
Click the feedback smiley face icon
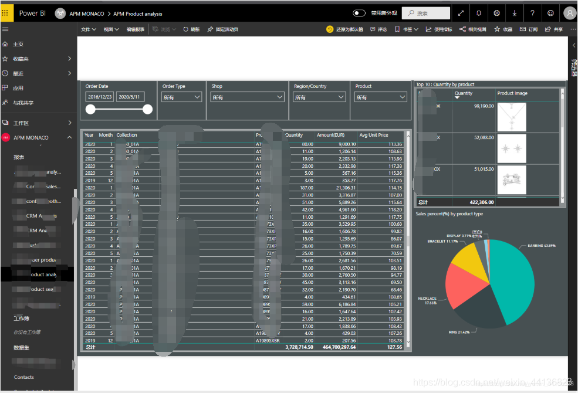coord(551,13)
